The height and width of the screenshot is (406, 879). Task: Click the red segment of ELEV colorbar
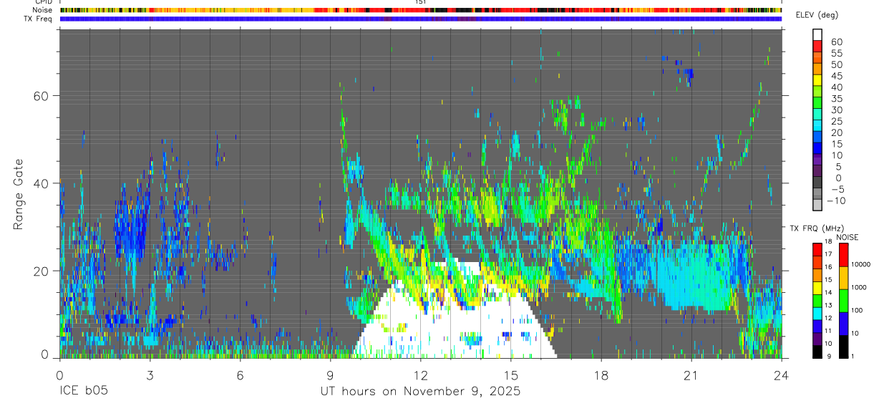point(817,46)
